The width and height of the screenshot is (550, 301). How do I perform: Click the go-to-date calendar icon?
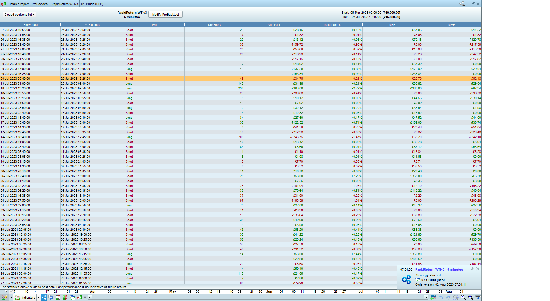(433, 297)
